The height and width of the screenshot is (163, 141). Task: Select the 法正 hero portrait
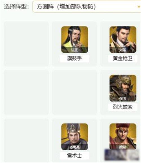pyautogui.click(x=75, y=39)
